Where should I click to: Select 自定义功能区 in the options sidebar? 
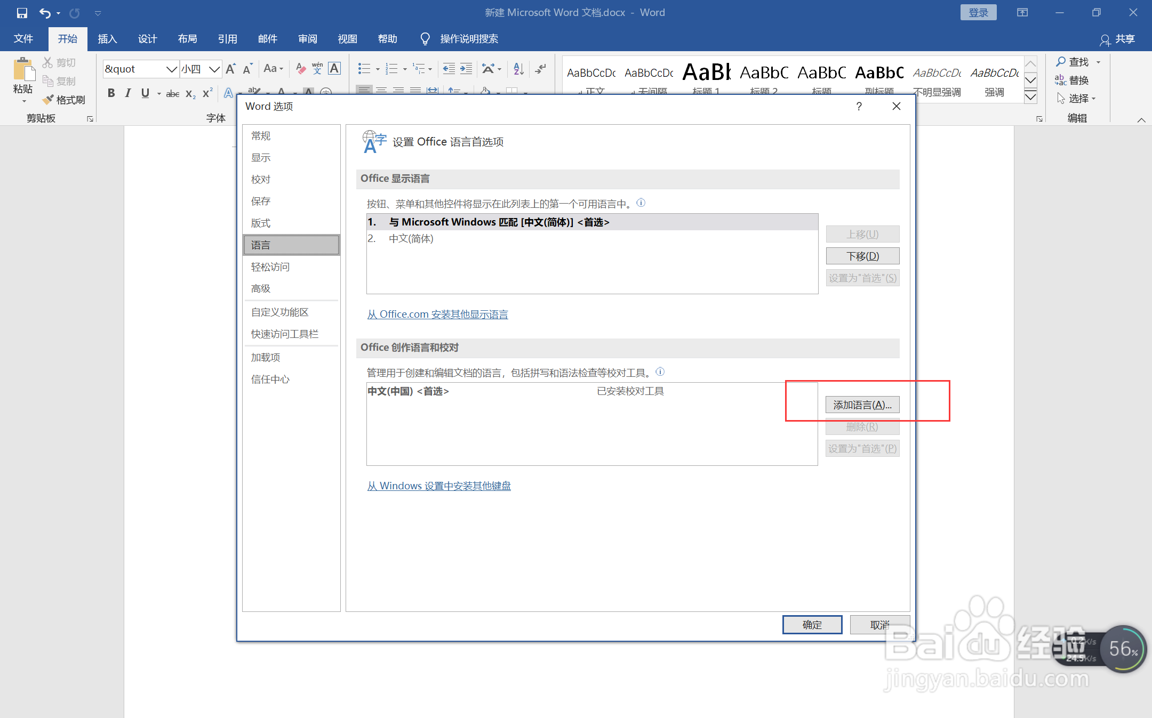coord(291,312)
